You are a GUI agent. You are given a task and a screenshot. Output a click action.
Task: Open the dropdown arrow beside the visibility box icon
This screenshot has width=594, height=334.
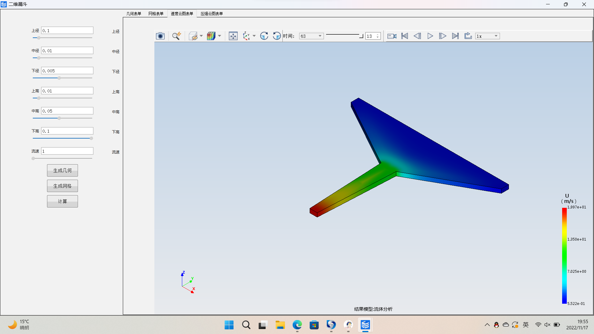(x=201, y=36)
